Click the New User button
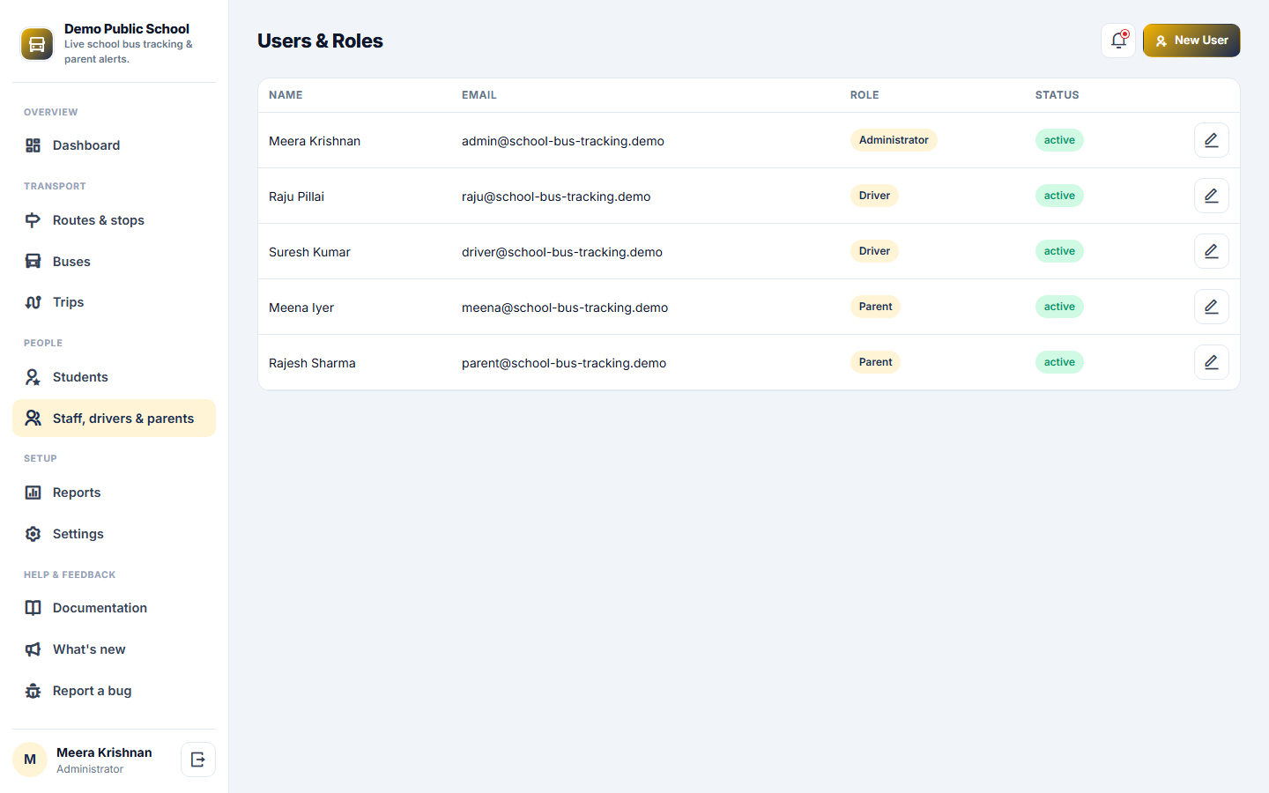 pyautogui.click(x=1191, y=41)
